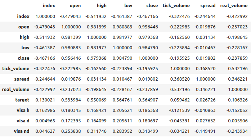Screen dimensions: 251x140
Task: Click visa h low value 0.205621
Action: point(122,110)
